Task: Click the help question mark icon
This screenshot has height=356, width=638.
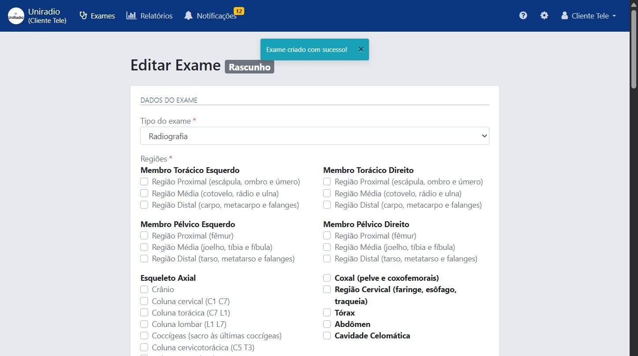Action: click(523, 15)
